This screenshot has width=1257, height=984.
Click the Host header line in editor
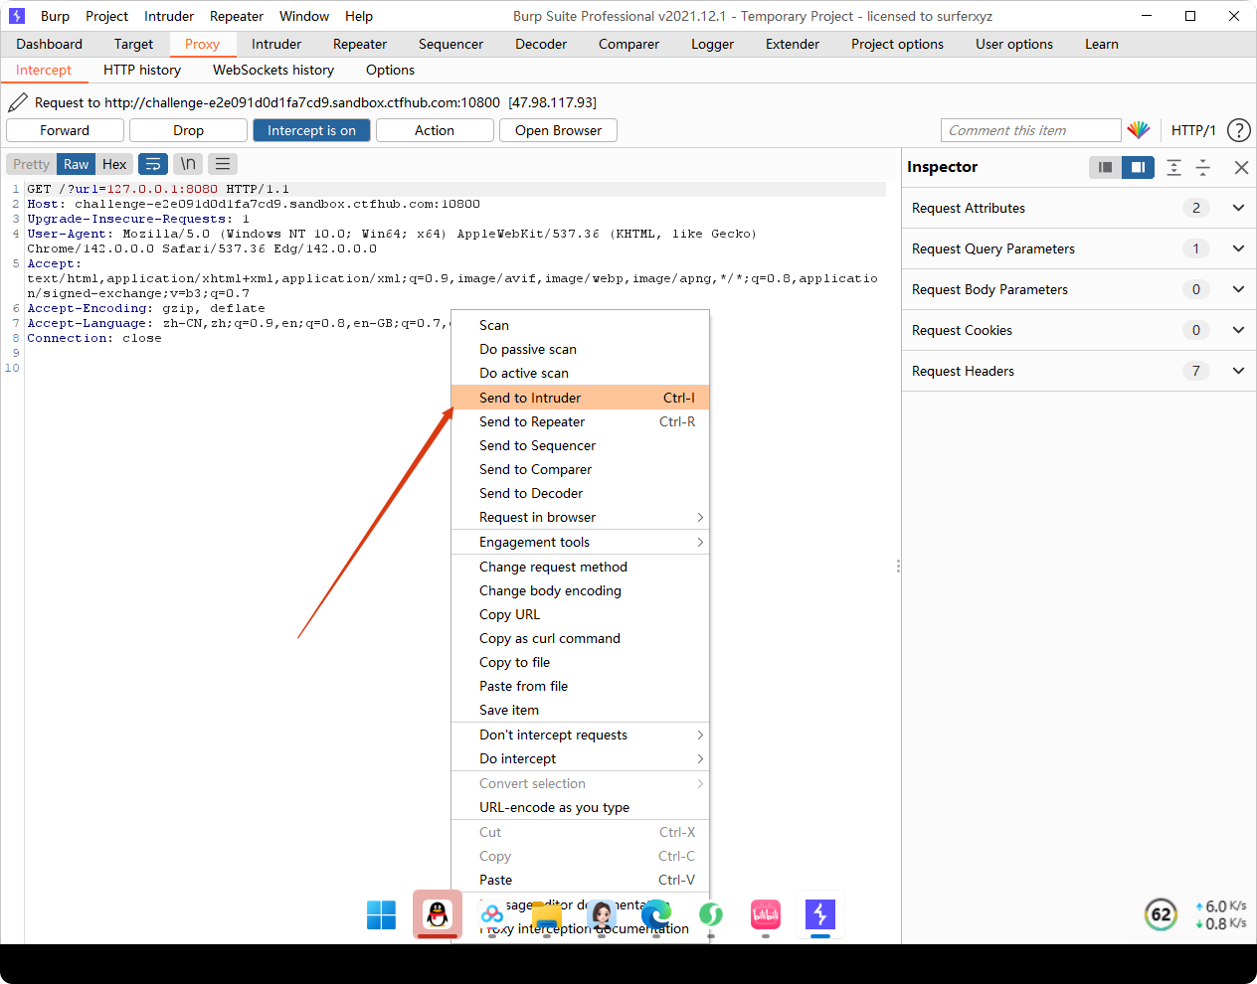254,204
